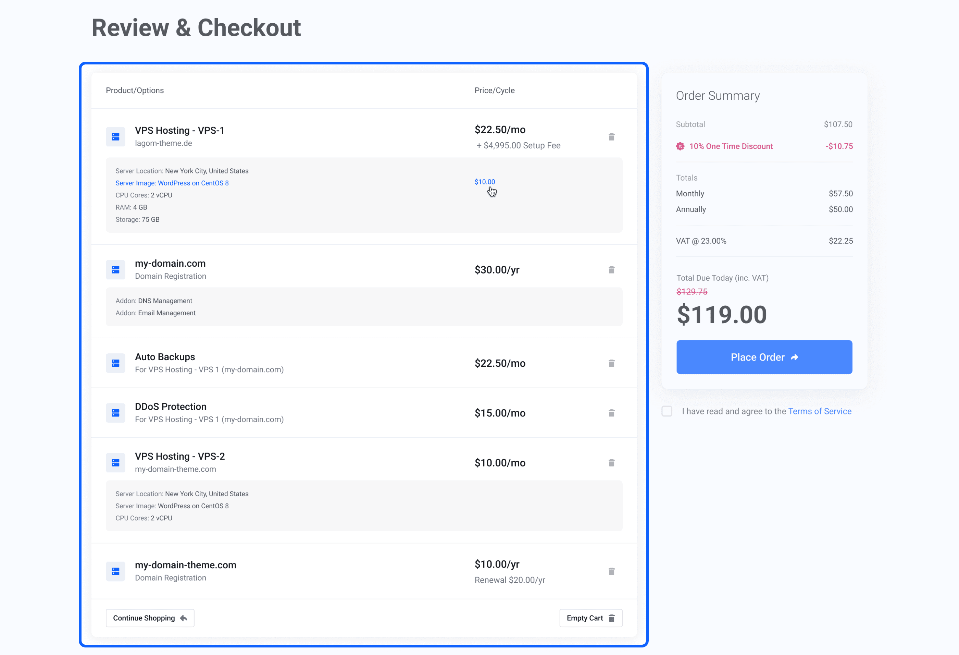
Task: Delete my-domain-theme.com with its trash icon
Action: (x=612, y=571)
